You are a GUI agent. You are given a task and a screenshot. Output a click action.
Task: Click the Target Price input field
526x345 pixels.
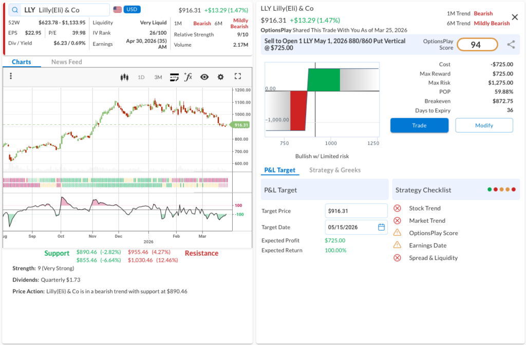tap(356, 210)
